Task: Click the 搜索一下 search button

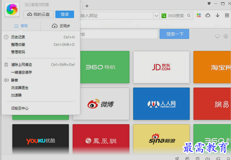Action: 174,34
